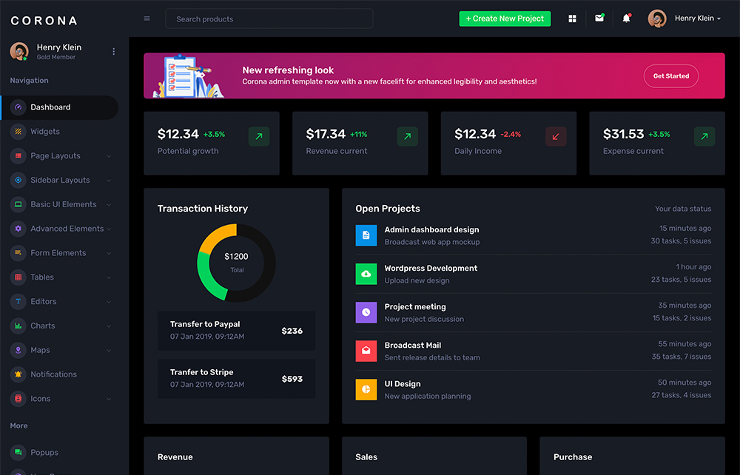
Task: Open the Henry Klein profile dropdown
Action: [x=685, y=18]
